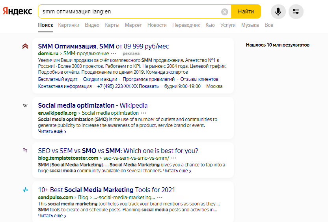The image size is (328, 222).
Task: Open the Контактная информация link
Action: tap(65, 86)
